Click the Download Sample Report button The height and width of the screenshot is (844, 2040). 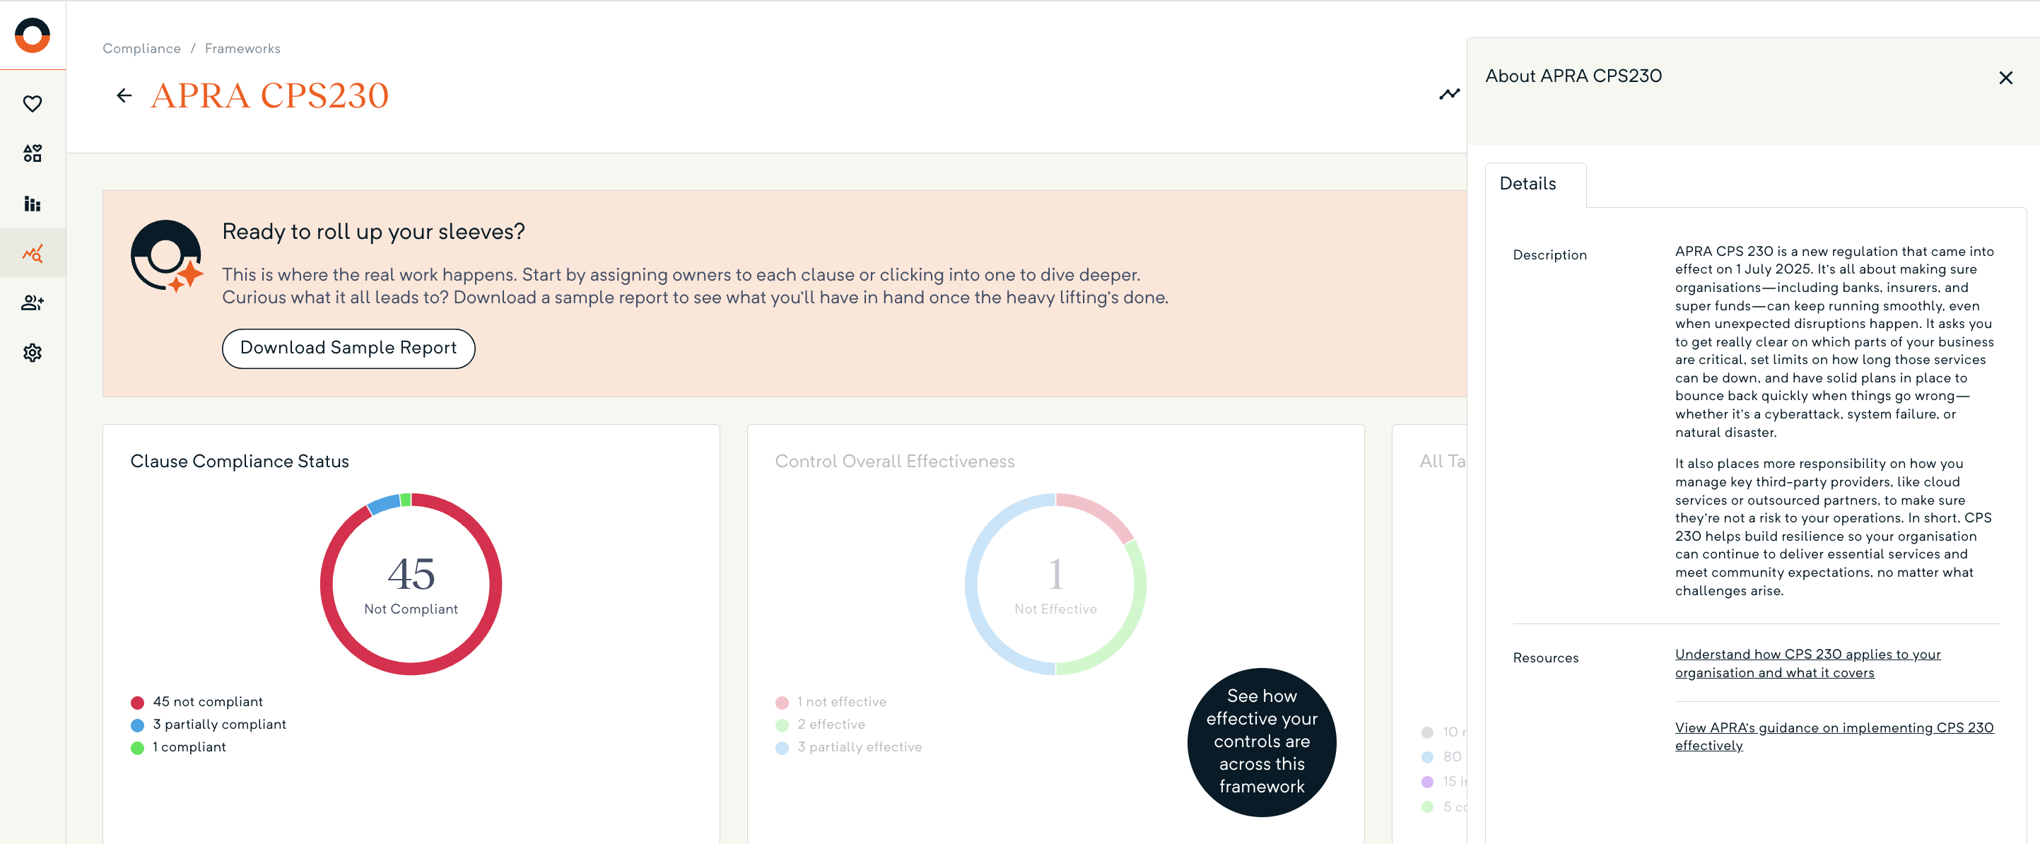pyautogui.click(x=348, y=348)
